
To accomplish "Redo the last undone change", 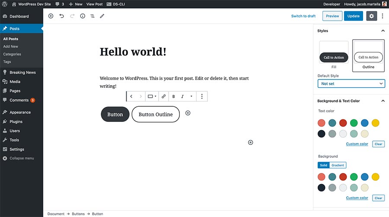I will tap(72, 16).
